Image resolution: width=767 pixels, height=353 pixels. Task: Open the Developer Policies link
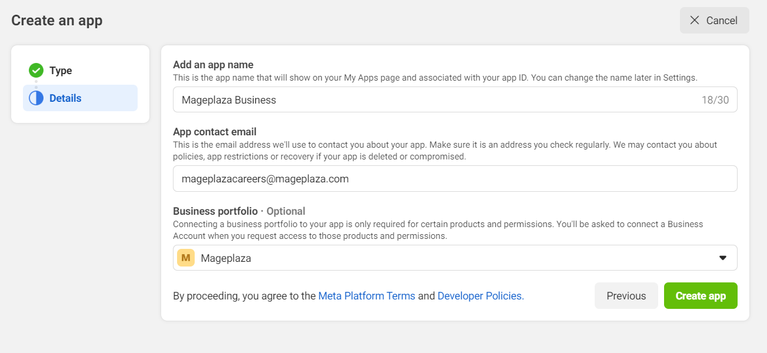click(480, 296)
